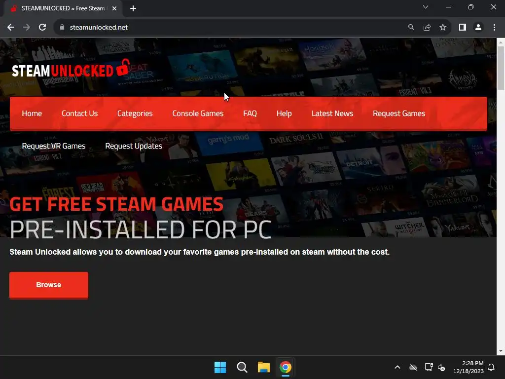505x379 pixels.
Task: Share this page using the share icon
Action: (427, 28)
